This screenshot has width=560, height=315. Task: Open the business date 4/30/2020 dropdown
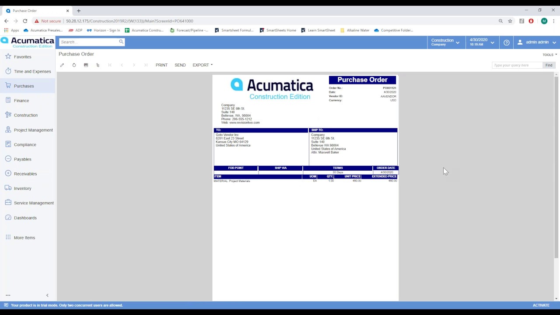(482, 42)
